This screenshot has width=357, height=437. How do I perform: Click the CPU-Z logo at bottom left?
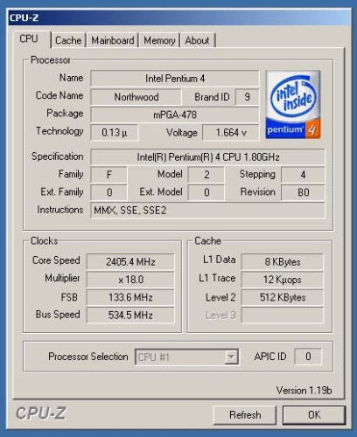pos(41,413)
